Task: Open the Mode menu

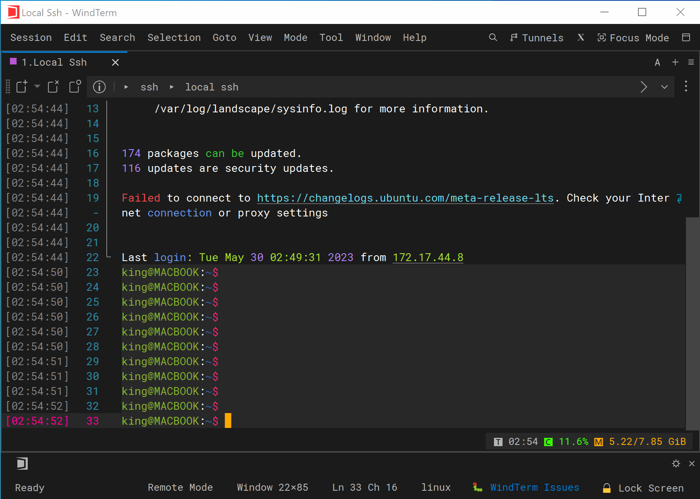Action: 296,38
